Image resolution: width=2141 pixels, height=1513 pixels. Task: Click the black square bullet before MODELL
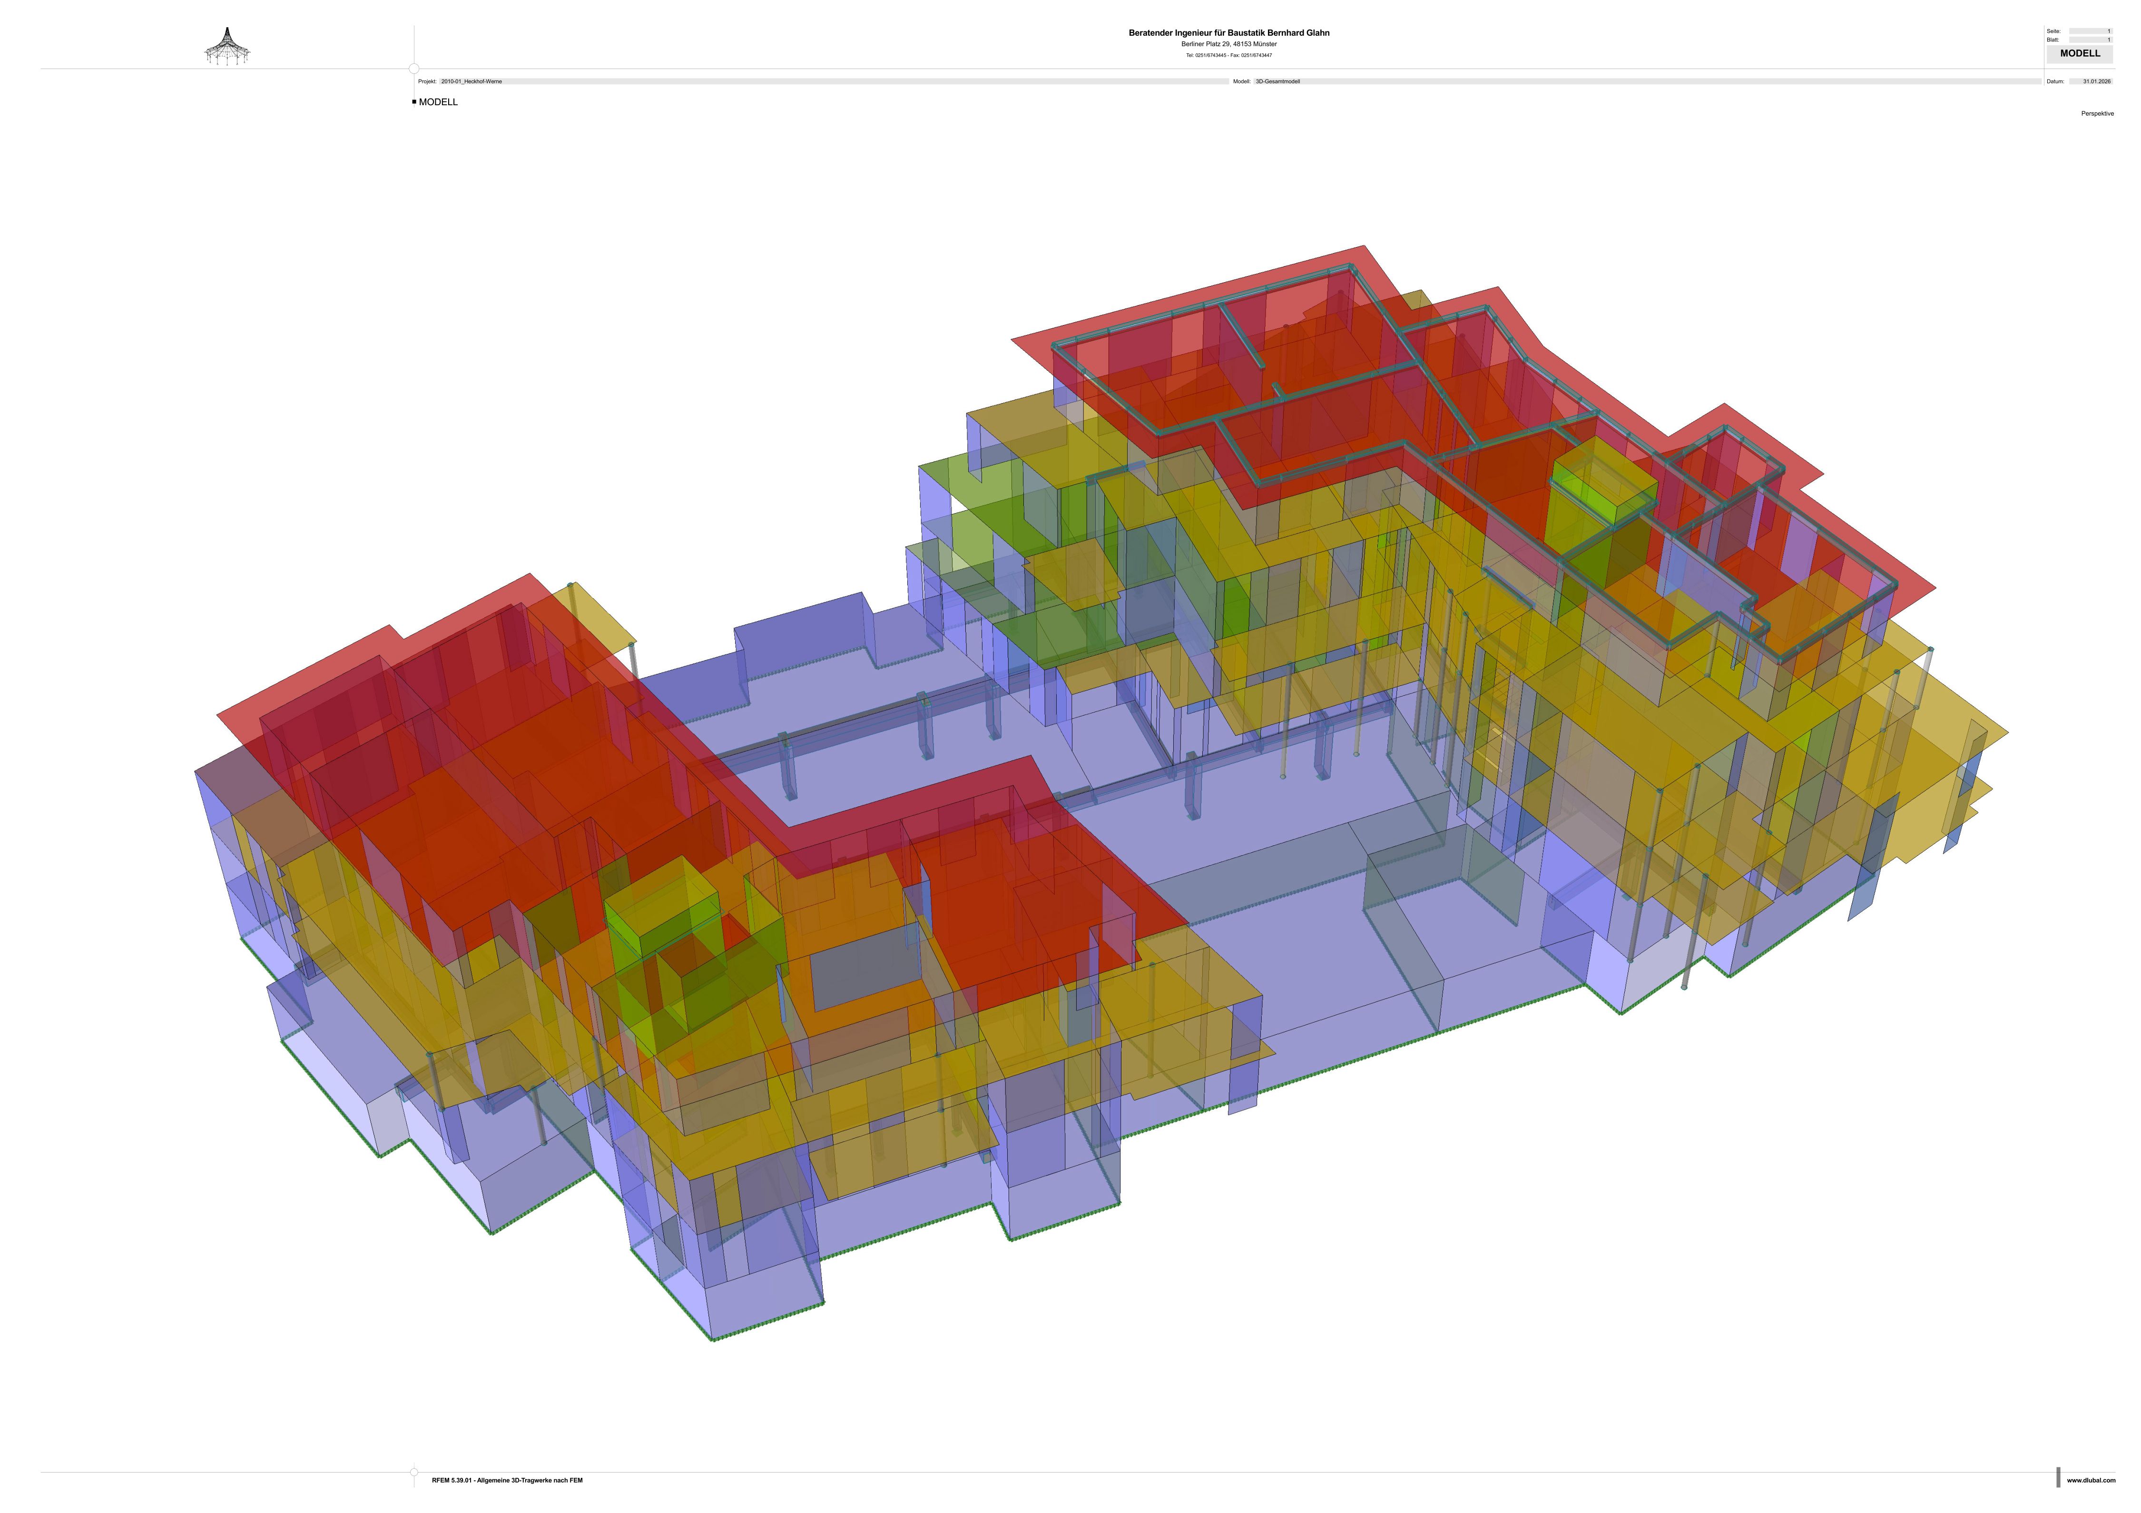pyautogui.click(x=414, y=102)
